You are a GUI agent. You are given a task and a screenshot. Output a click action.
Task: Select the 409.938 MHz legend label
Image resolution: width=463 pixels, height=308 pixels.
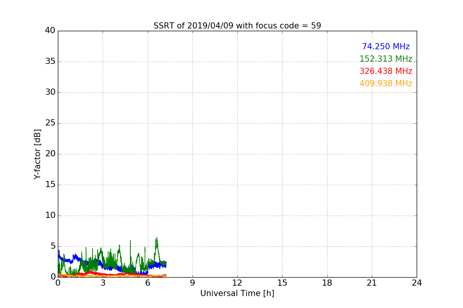coord(386,84)
